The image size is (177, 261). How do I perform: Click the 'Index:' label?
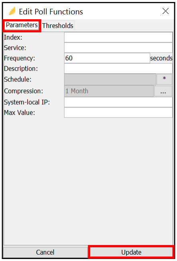pos(13,37)
